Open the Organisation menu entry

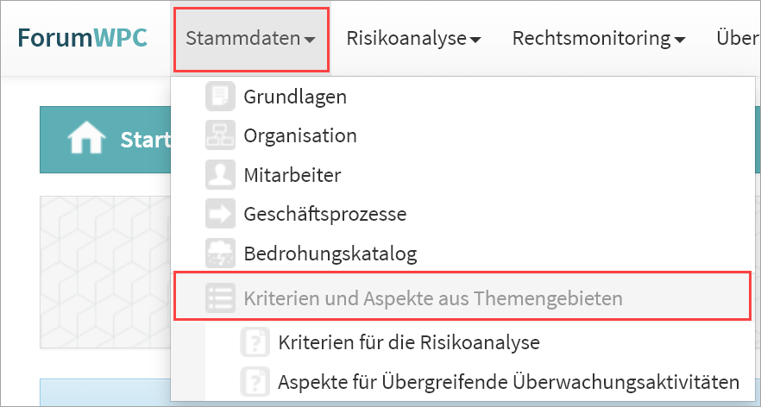tap(299, 136)
